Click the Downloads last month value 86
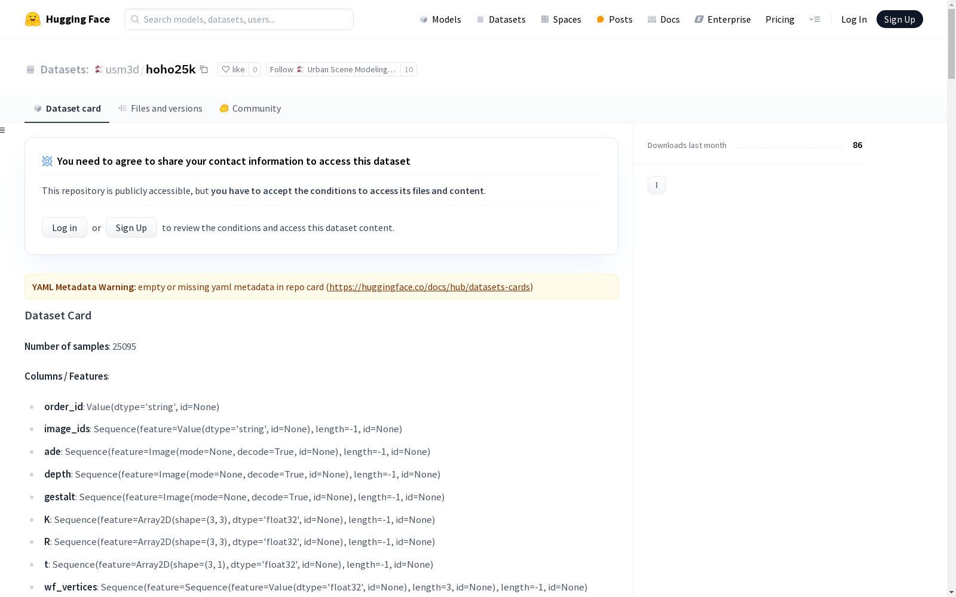This screenshot has height=597, width=956. 857,145
